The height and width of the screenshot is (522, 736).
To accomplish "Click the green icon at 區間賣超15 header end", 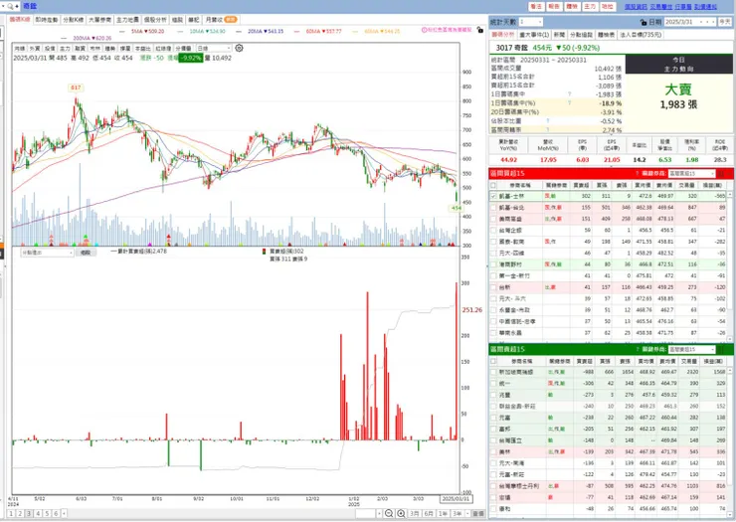I will point(722,349).
